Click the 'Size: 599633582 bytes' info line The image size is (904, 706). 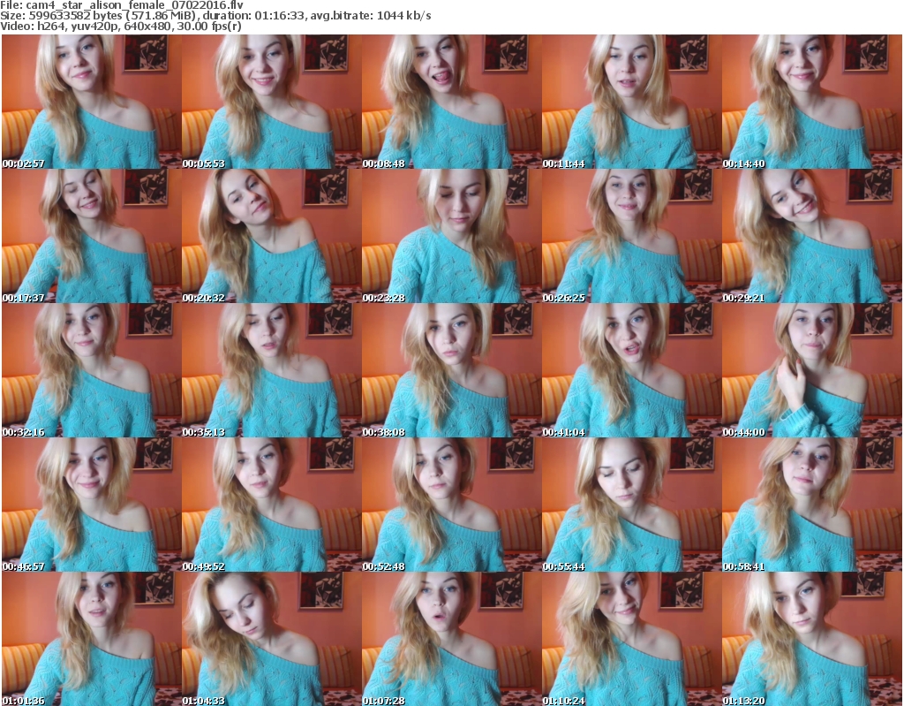(215, 16)
